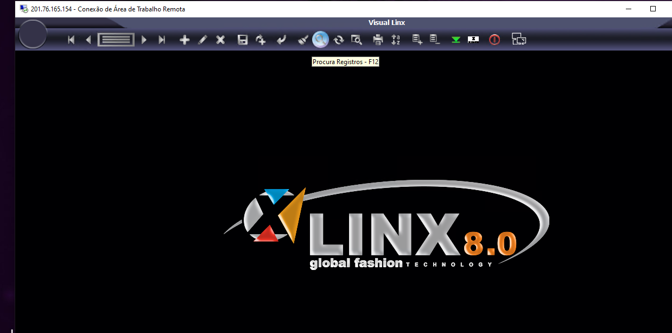Delete record with the X icon
672x333 pixels.
(220, 40)
